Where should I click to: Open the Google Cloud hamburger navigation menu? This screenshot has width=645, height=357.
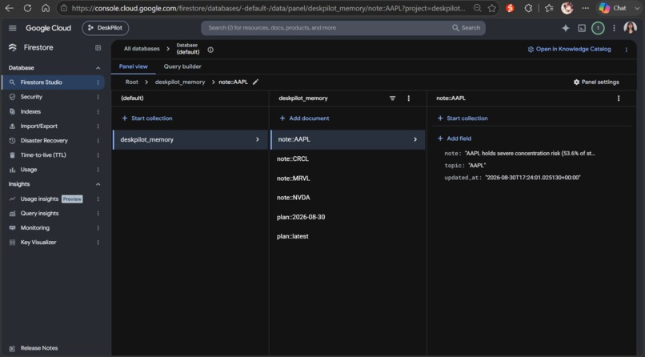[12, 28]
